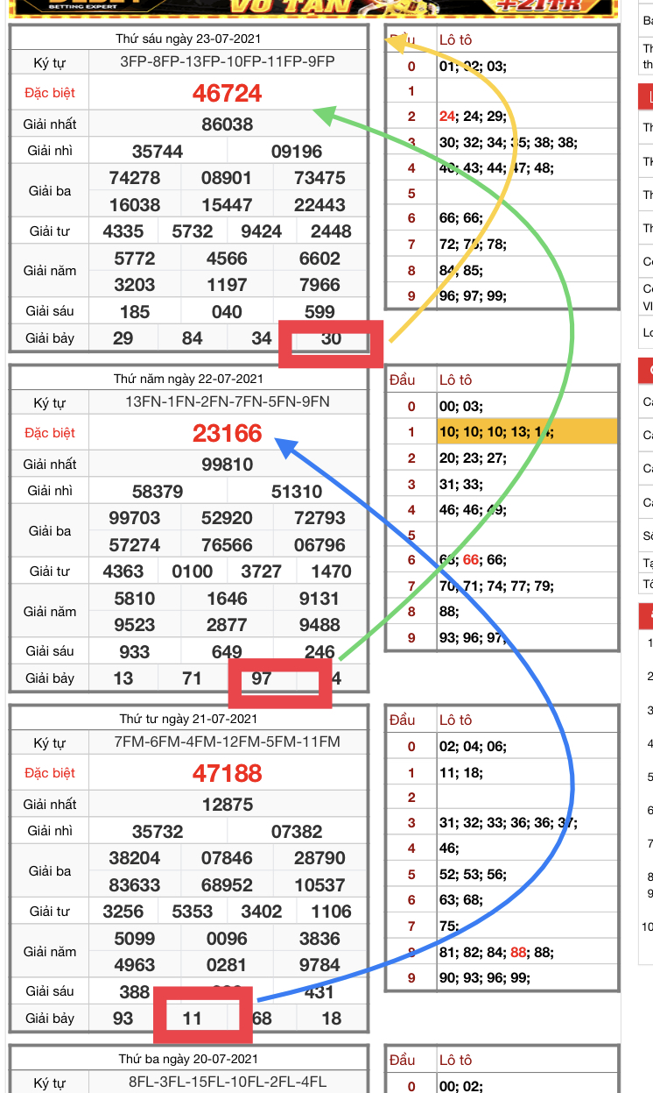The height and width of the screenshot is (1093, 653).
Task: Open the Thứ sáu ngày 23-07-2021 header
Action: [x=188, y=39]
